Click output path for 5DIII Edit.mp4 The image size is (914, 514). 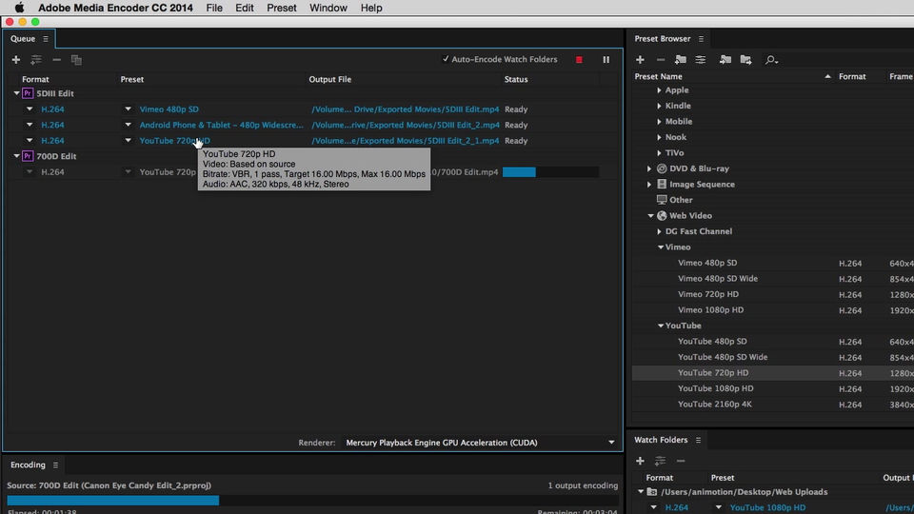pyautogui.click(x=406, y=109)
